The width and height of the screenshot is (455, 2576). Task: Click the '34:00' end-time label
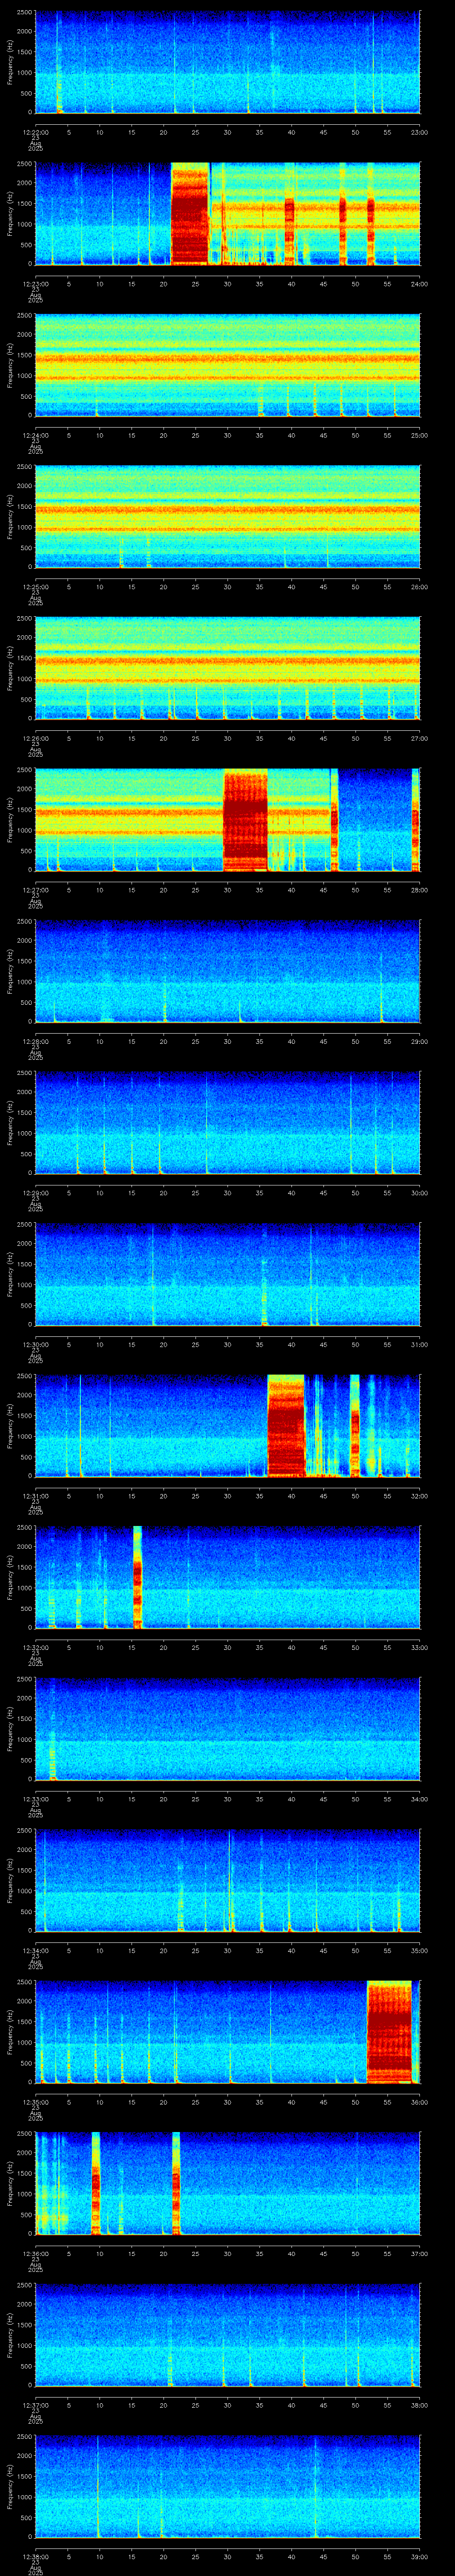(x=419, y=1798)
